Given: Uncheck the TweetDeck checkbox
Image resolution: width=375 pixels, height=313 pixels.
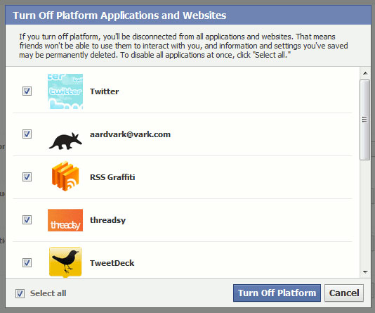Looking at the screenshot, I should [27, 262].
